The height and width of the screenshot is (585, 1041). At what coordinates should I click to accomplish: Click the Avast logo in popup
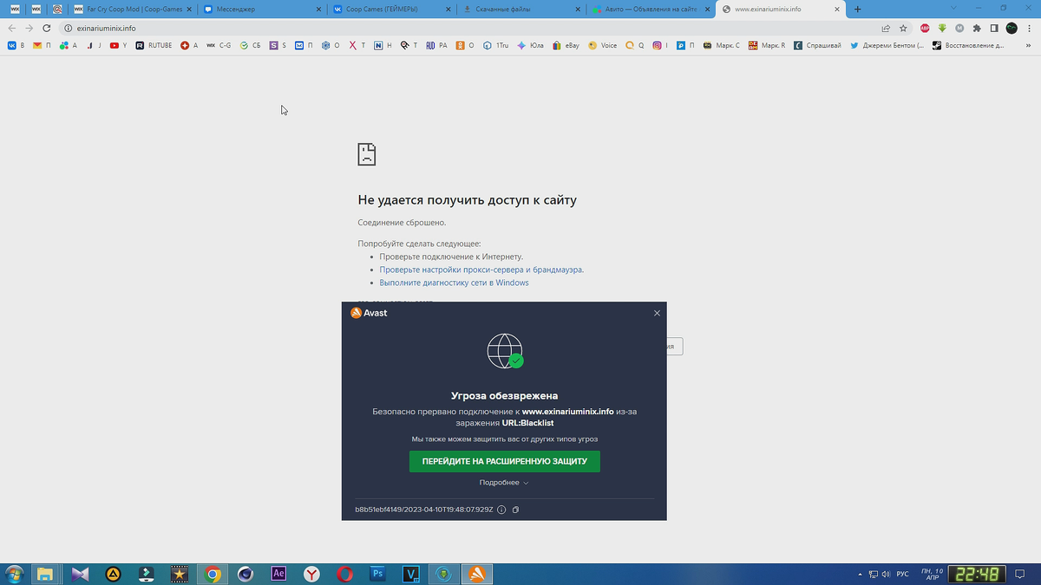[369, 313]
